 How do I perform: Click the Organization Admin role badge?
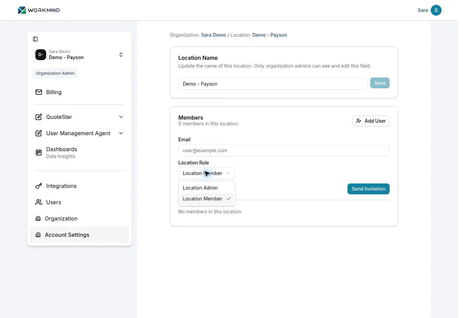(x=55, y=73)
